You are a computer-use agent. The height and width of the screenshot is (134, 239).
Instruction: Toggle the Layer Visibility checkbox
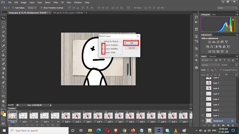point(103,49)
